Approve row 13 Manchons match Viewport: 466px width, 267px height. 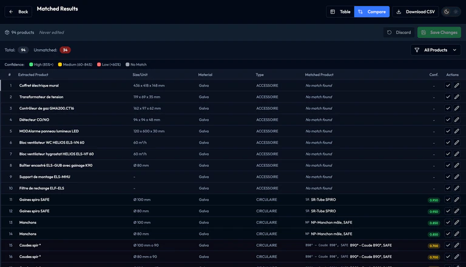(x=448, y=223)
